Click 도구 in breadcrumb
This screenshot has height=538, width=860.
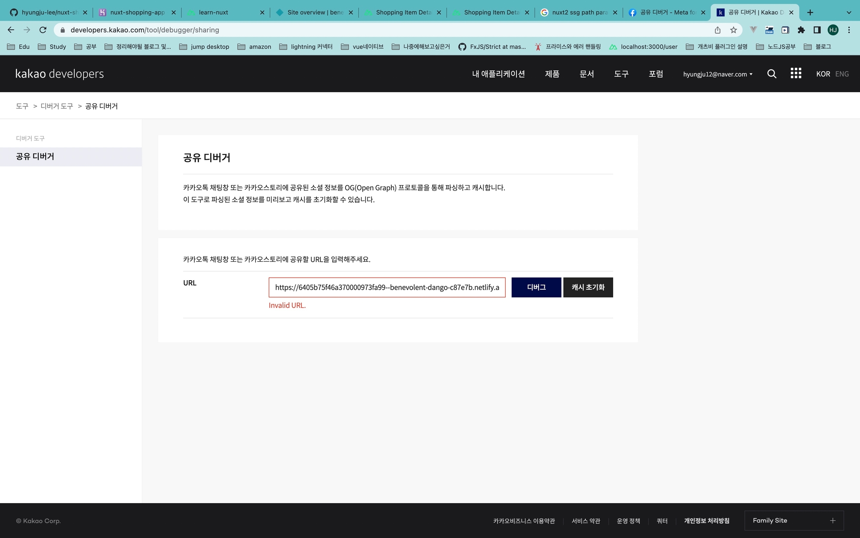click(x=22, y=106)
